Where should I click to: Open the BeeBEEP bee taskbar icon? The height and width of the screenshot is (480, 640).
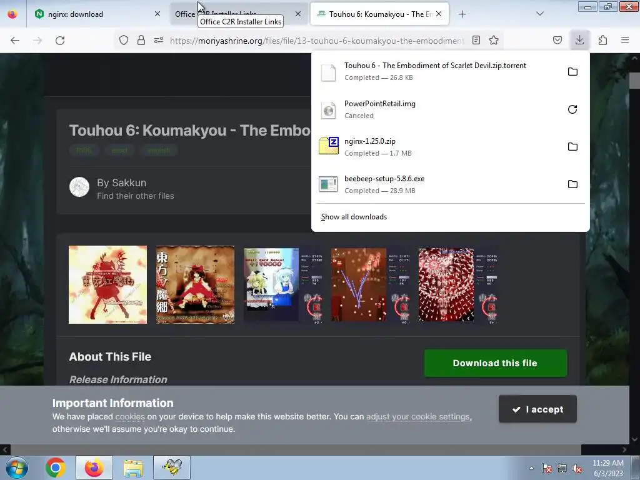click(172, 467)
